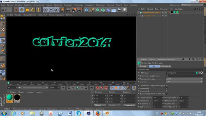Click the black texture tag on object
The image size is (206, 116).
point(172,12)
